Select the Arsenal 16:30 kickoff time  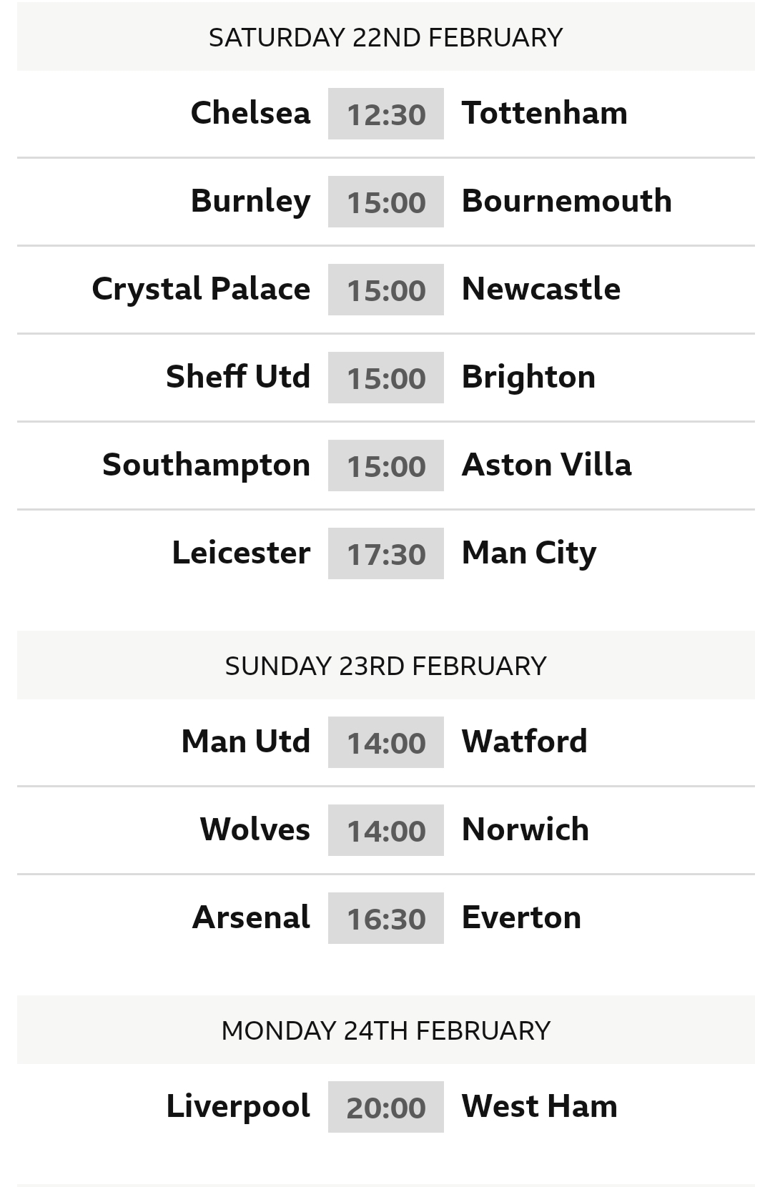[x=386, y=918]
